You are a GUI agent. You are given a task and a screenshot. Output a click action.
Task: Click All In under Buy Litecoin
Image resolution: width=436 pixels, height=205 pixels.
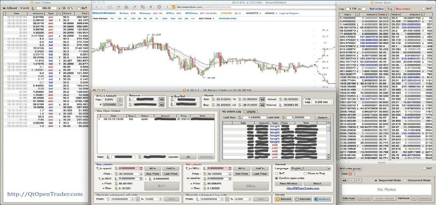click(x=153, y=168)
